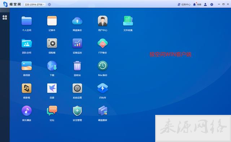This screenshot has height=142, width=231.
Task: Launch the 下载 download app
Action: [x=52, y=66]
